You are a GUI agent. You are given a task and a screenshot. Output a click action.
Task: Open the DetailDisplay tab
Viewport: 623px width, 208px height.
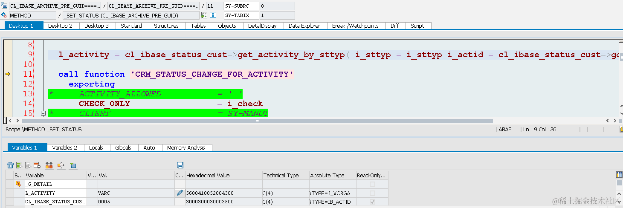[263, 26]
